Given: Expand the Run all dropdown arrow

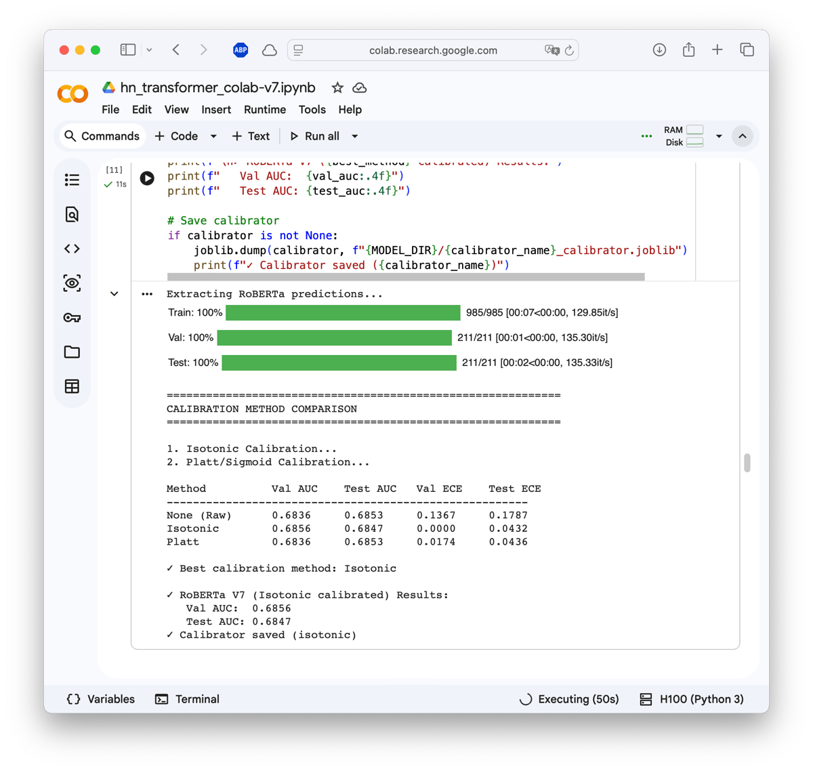Looking at the screenshot, I should tap(354, 136).
